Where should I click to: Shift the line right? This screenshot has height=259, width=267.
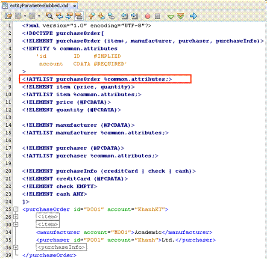(x=135, y=16)
